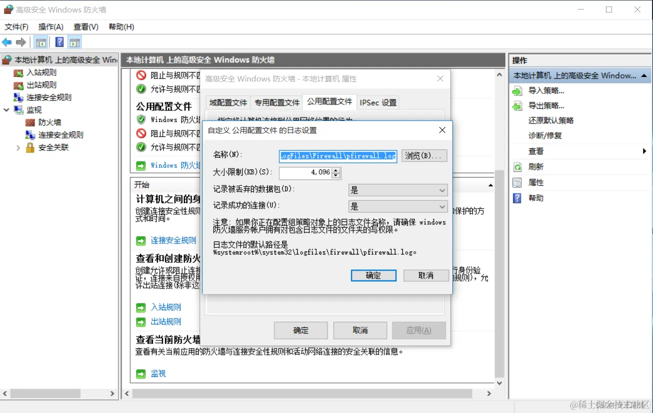This screenshot has width=653, height=413.
Task: Switch to the 专用配置文件 tab
Action: 277,102
